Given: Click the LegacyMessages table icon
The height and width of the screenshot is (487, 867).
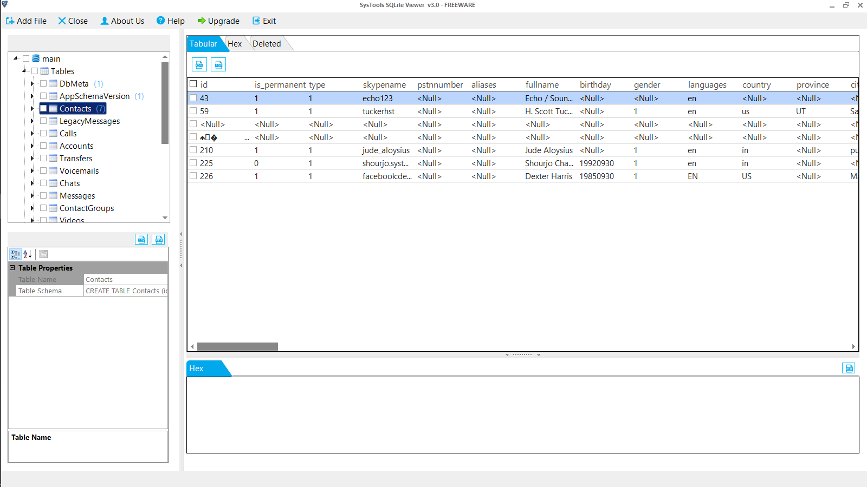Looking at the screenshot, I should click(53, 121).
